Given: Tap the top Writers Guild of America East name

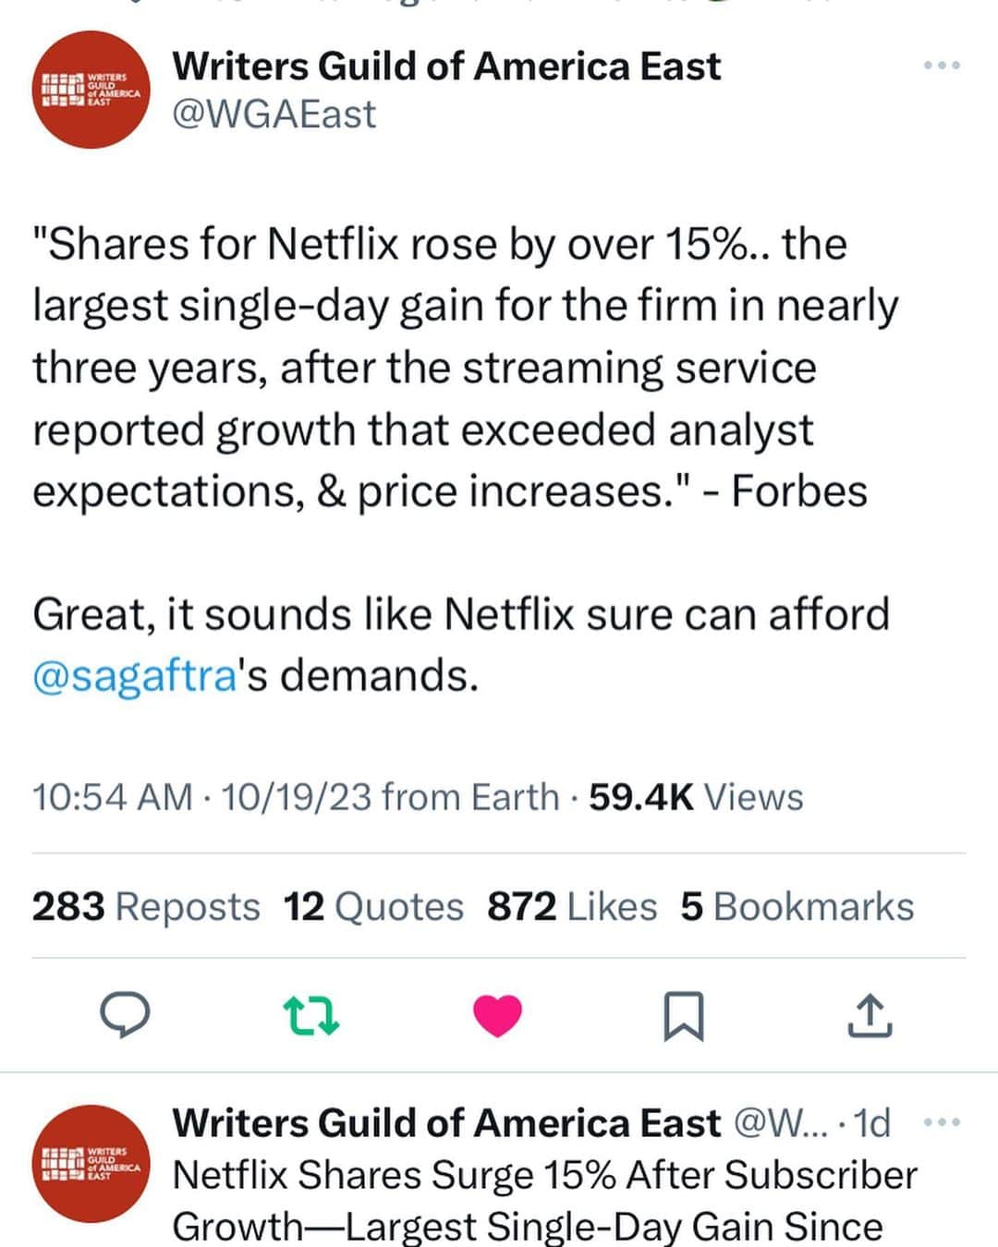Looking at the screenshot, I should click(x=446, y=66).
